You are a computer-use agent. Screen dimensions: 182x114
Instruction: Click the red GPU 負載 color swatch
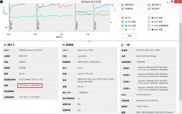152,30
